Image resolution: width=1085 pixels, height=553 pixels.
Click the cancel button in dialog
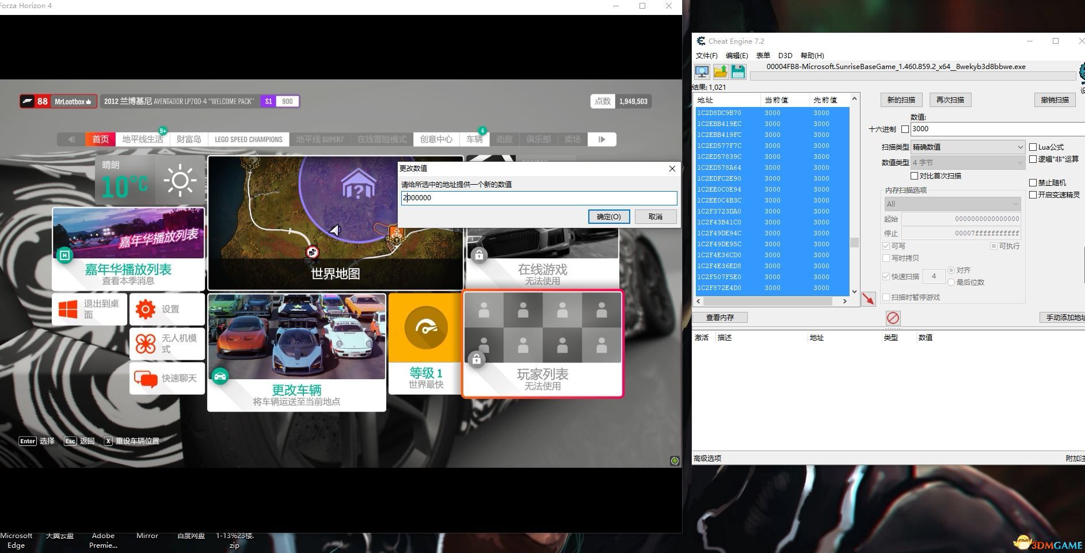(656, 216)
